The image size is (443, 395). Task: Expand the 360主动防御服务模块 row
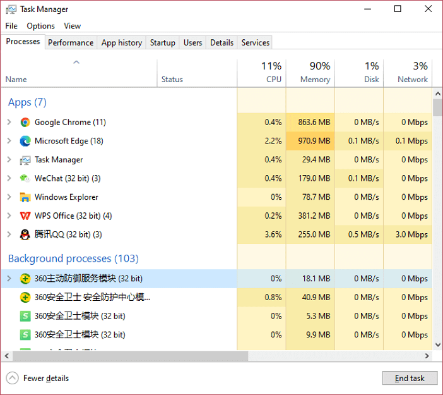point(9,279)
